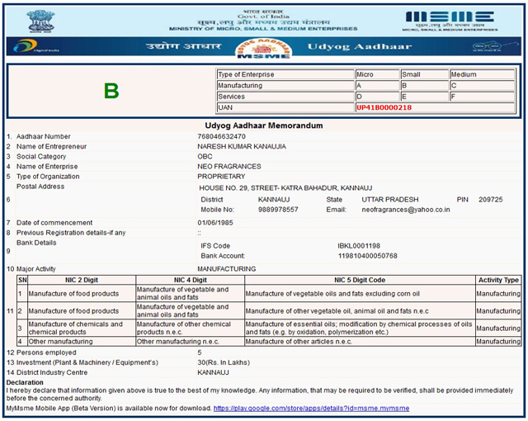
Task: Select the Services Micro 'D' cell
Action: point(376,97)
